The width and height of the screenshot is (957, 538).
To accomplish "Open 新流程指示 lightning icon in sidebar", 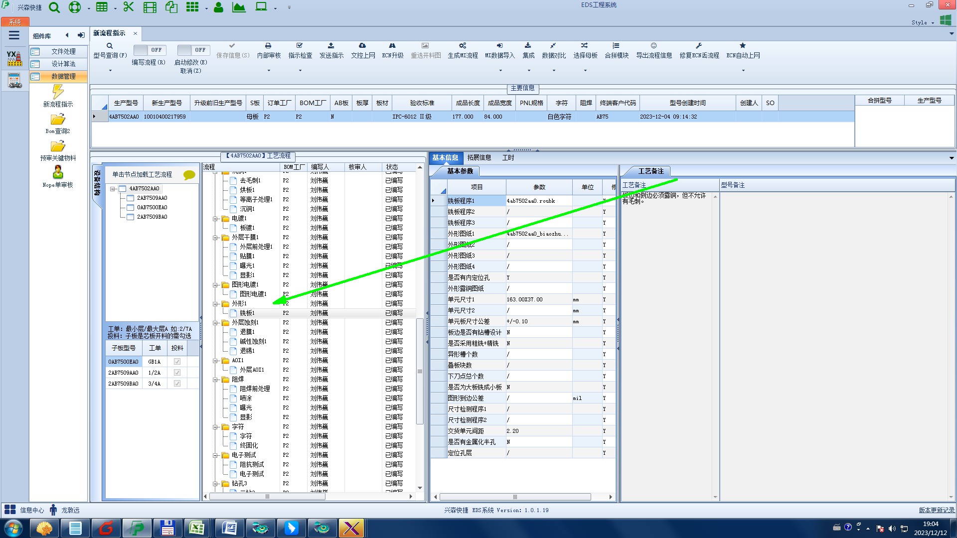I will pos(58,92).
